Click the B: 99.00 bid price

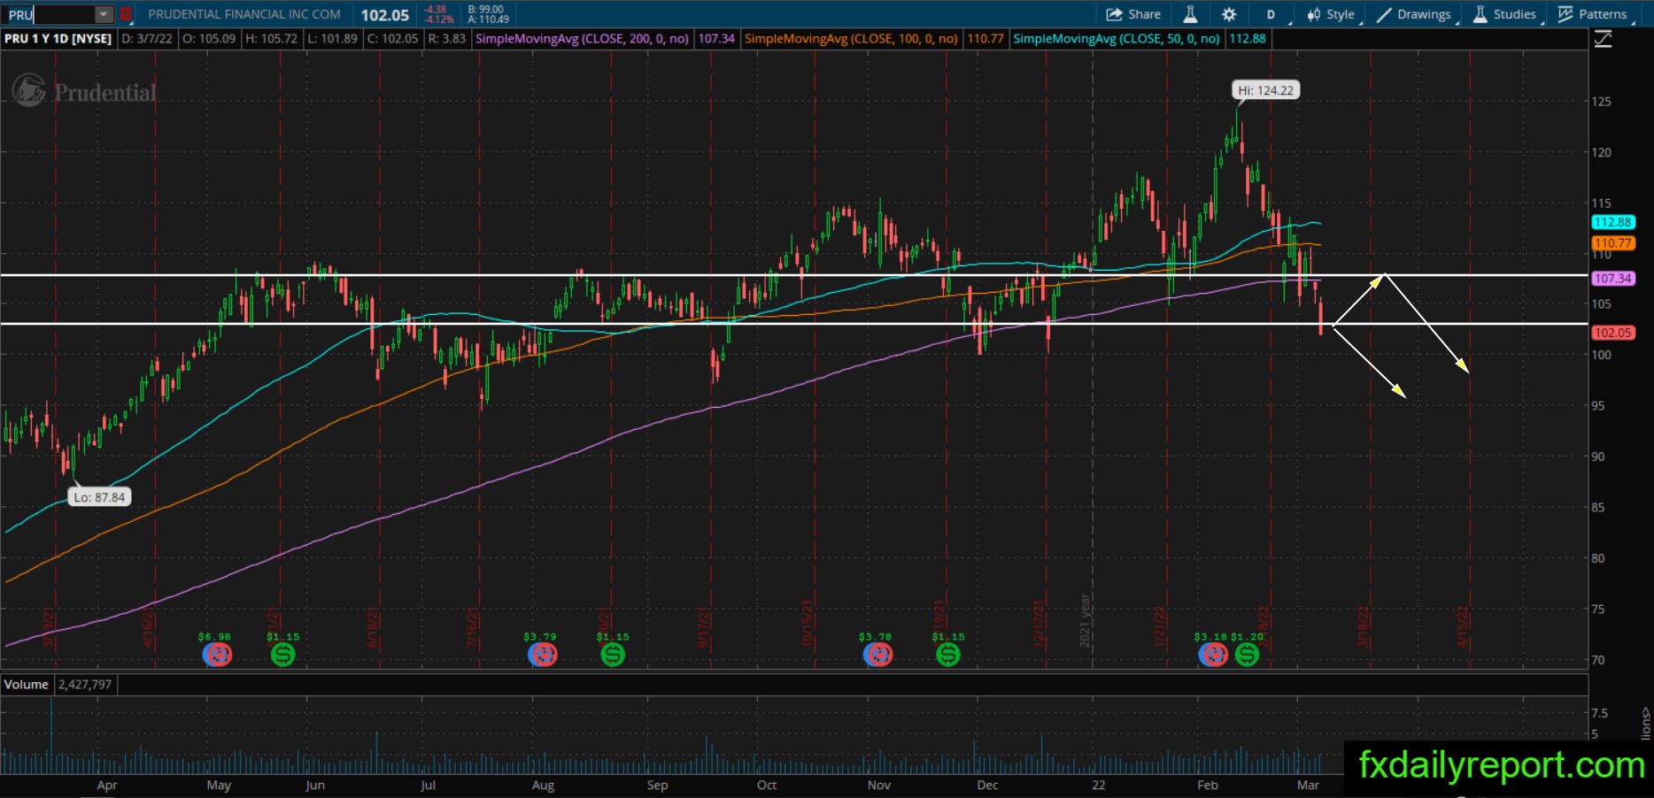[x=486, y=10]
